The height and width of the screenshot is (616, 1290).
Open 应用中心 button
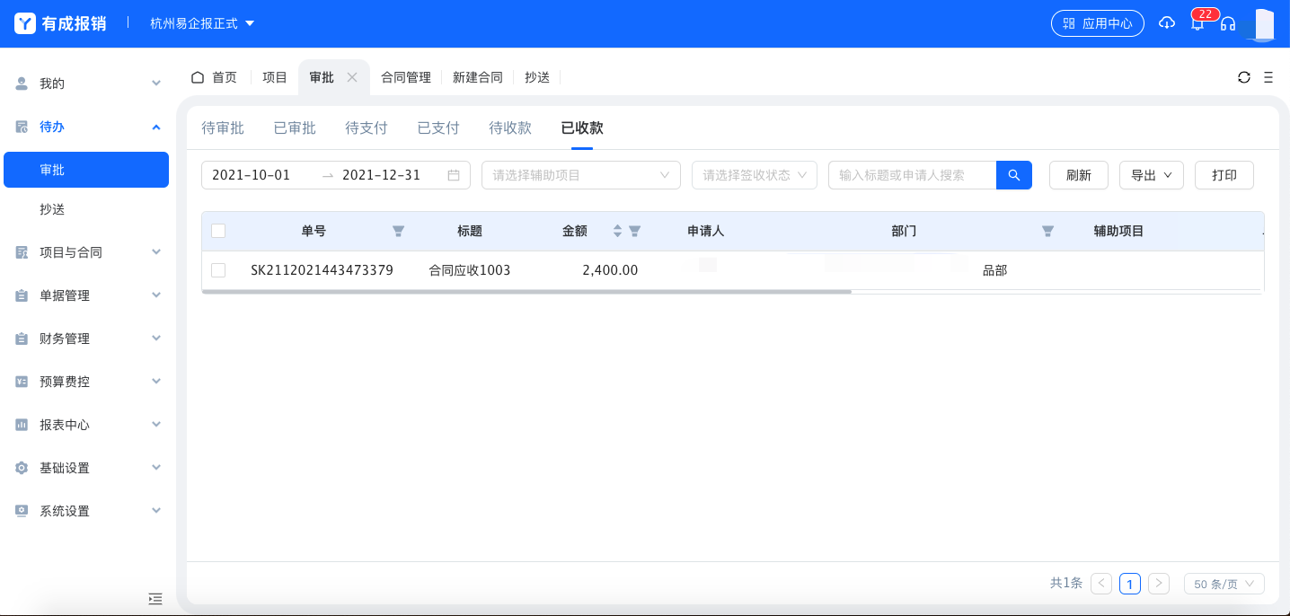1098,23
